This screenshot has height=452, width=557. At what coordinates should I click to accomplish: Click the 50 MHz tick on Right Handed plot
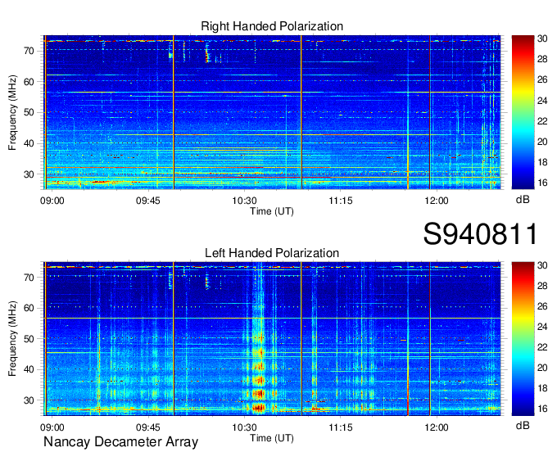pos(29,112)
